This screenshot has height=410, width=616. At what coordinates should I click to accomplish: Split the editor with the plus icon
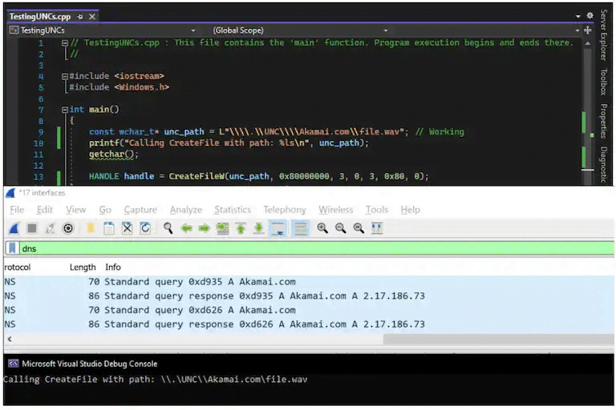(588, 30)
